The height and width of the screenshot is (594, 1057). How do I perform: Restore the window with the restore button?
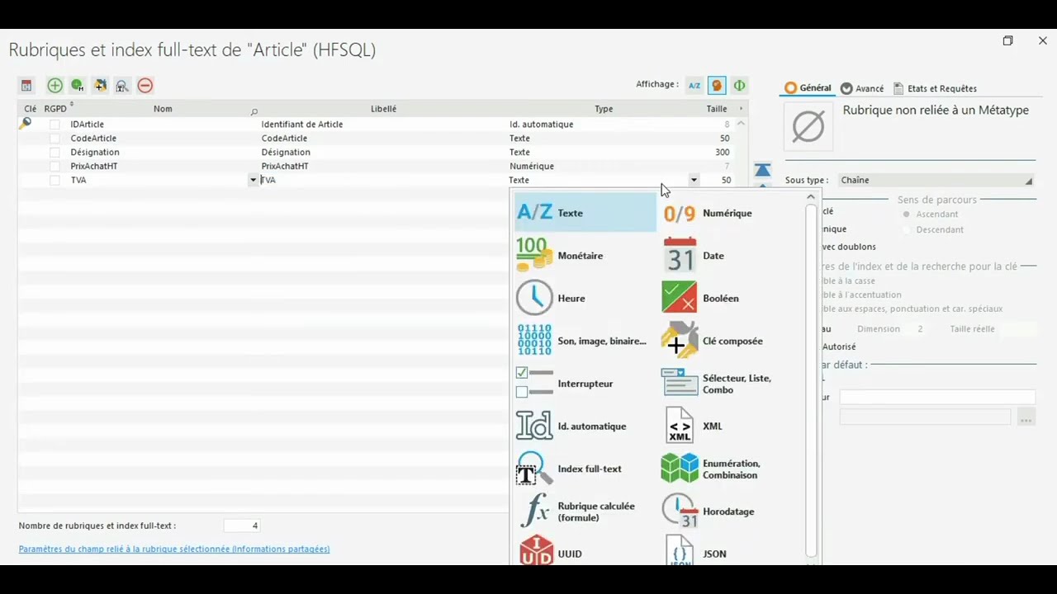pyautogui.click(x=1007, y=40)
